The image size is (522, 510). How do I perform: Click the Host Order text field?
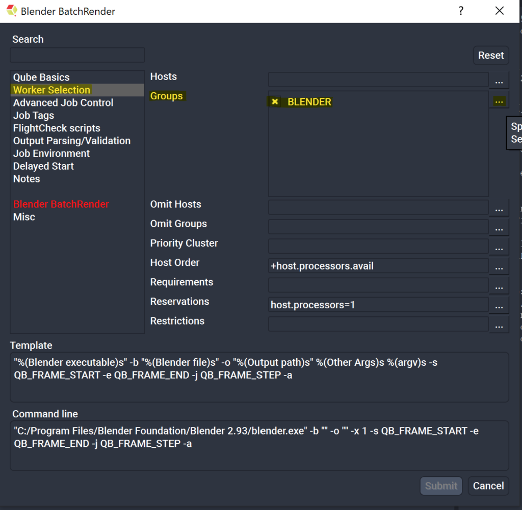pos(378,266)
